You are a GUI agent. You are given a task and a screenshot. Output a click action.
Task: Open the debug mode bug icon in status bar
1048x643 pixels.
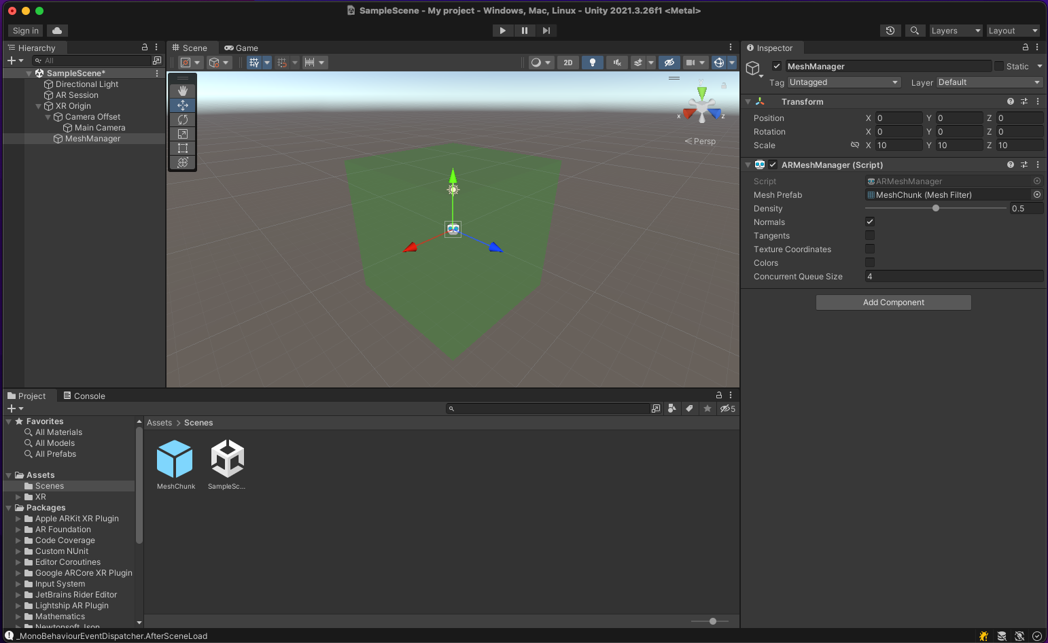pyautogui.click(x=983, y=636)
